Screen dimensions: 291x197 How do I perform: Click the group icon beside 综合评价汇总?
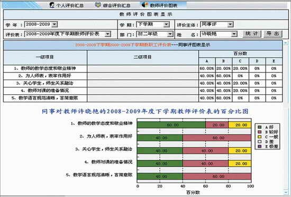tap(98, 5)
